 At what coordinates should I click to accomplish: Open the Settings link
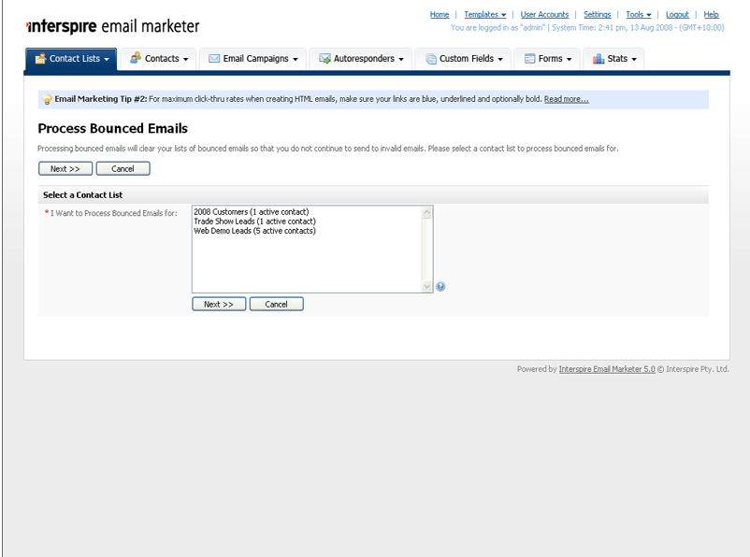(x=597, y=14)
